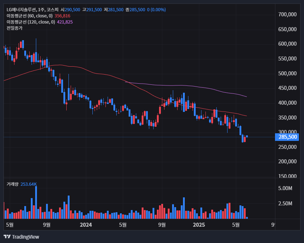Click the 350,000 price axis label
Image resolution: width=304 pixels, height=243 pixels.
pos(287,118)
